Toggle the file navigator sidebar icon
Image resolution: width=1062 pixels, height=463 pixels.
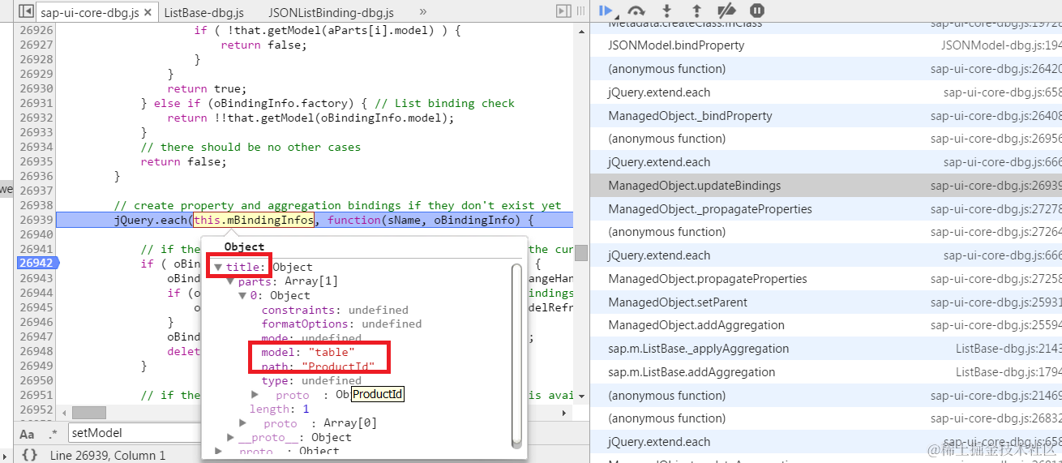click(x=26, y=12)
